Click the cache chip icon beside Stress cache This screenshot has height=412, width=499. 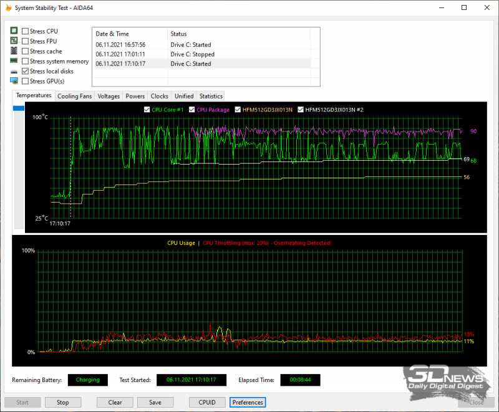14,50
